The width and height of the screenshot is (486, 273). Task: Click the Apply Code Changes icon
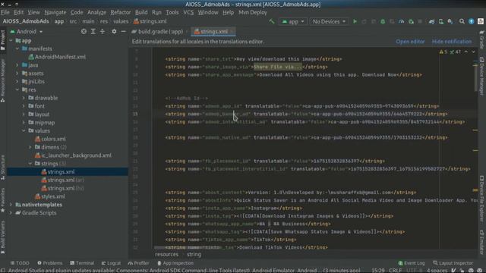tap(374, 21)
